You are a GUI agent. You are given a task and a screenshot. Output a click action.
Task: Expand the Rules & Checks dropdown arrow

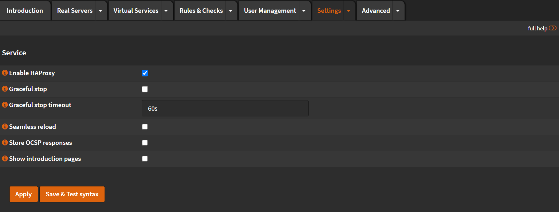point(231,11)
